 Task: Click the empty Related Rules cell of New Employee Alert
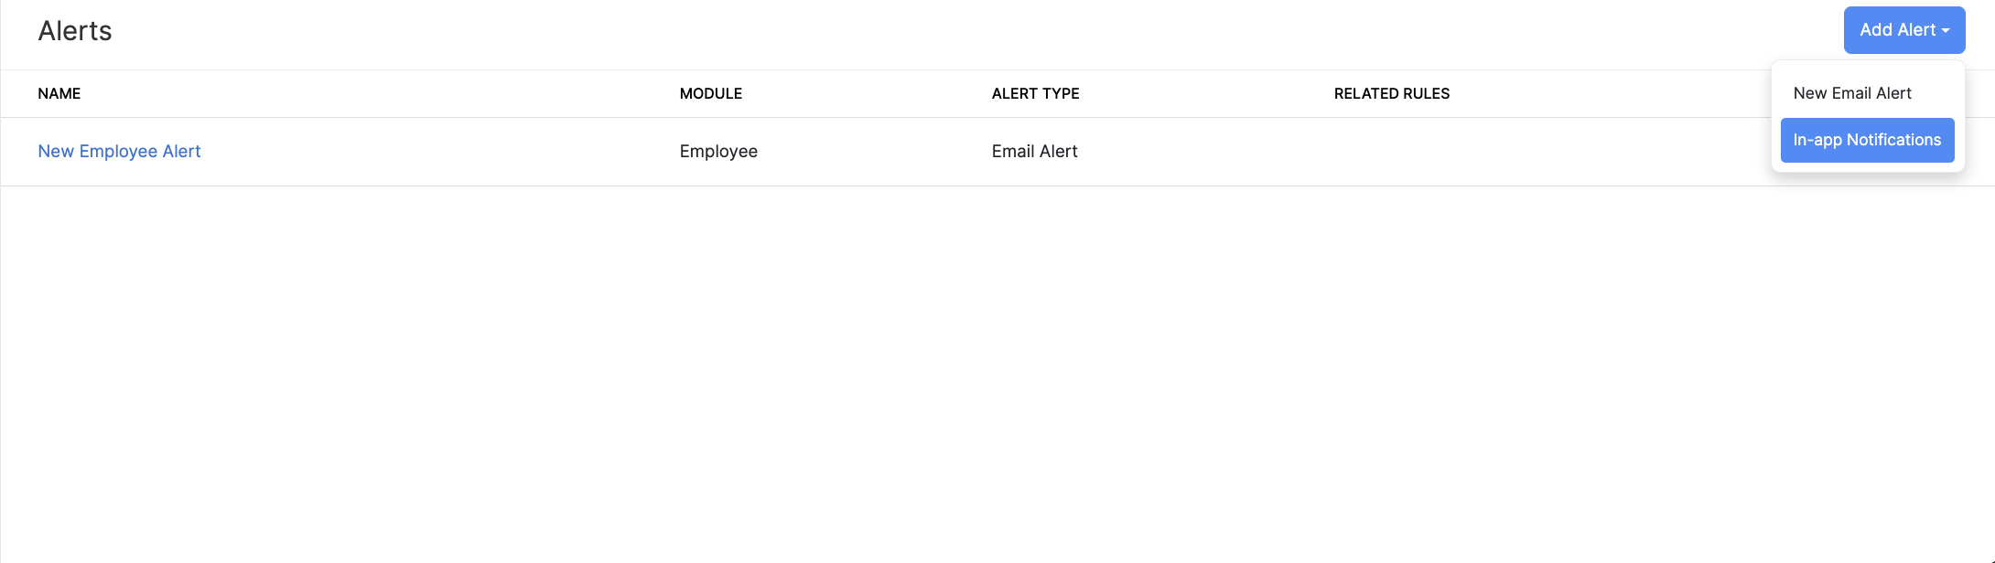pos(1464,152)
